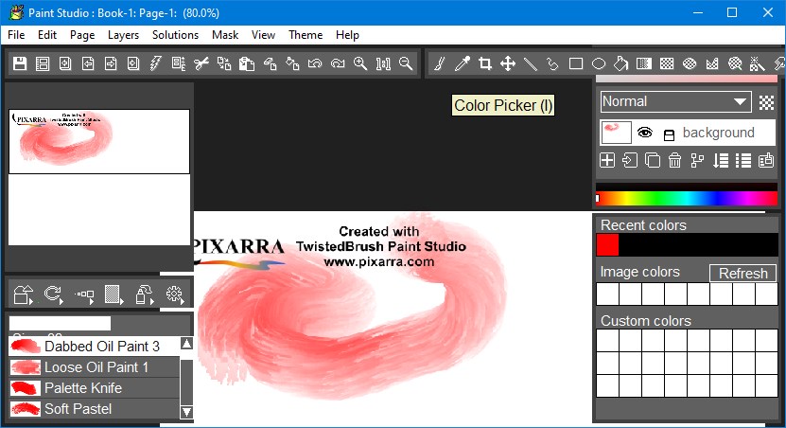Screen dimensions: 786x428
Task: Click the brush settings gear icon
Action: pyautogui.click(x=175, y=294)
